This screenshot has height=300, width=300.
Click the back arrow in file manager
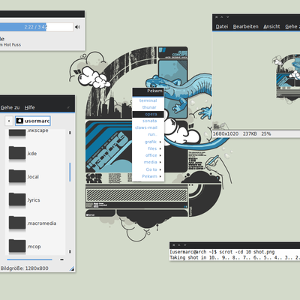pyautogui.click(x=9, y=121)
